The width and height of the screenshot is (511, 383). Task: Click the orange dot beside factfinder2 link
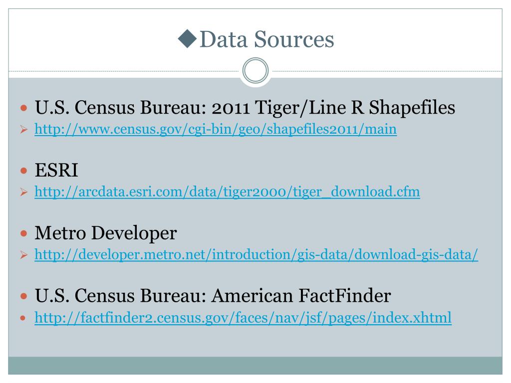click(23, 318)
